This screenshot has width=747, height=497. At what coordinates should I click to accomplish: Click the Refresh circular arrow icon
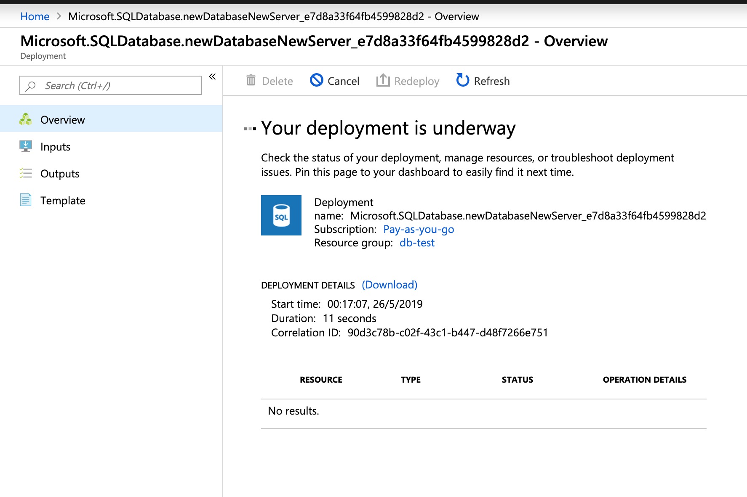tap(462, 80)
